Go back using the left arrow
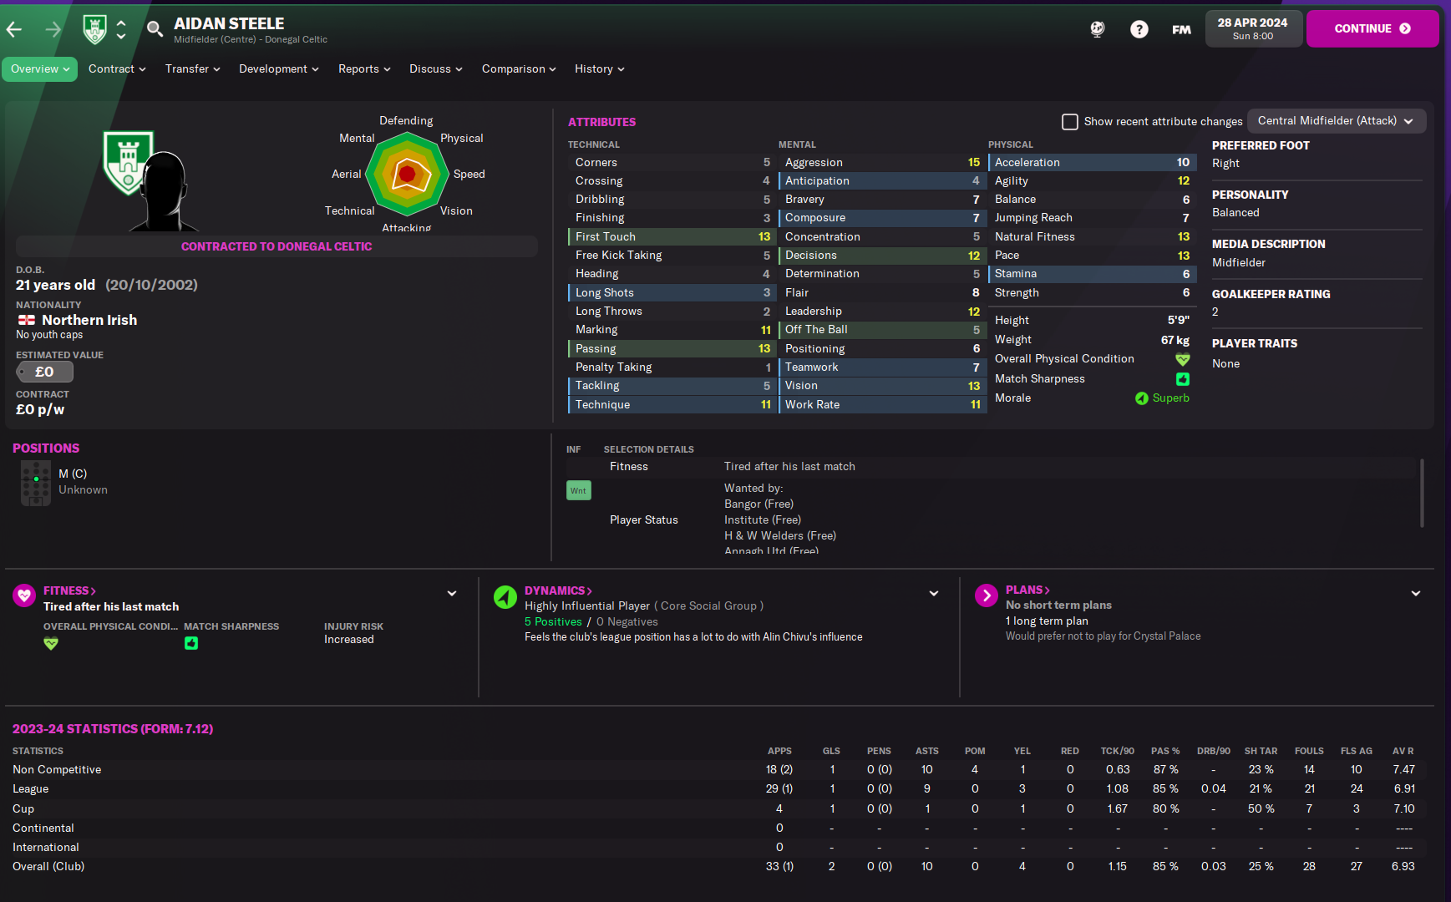This screenshot has width=1451, height=902. coord(14,30)
